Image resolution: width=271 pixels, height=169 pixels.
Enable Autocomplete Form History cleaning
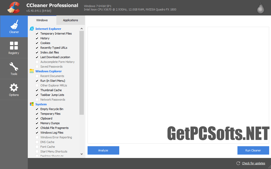[x=37, y=62]
